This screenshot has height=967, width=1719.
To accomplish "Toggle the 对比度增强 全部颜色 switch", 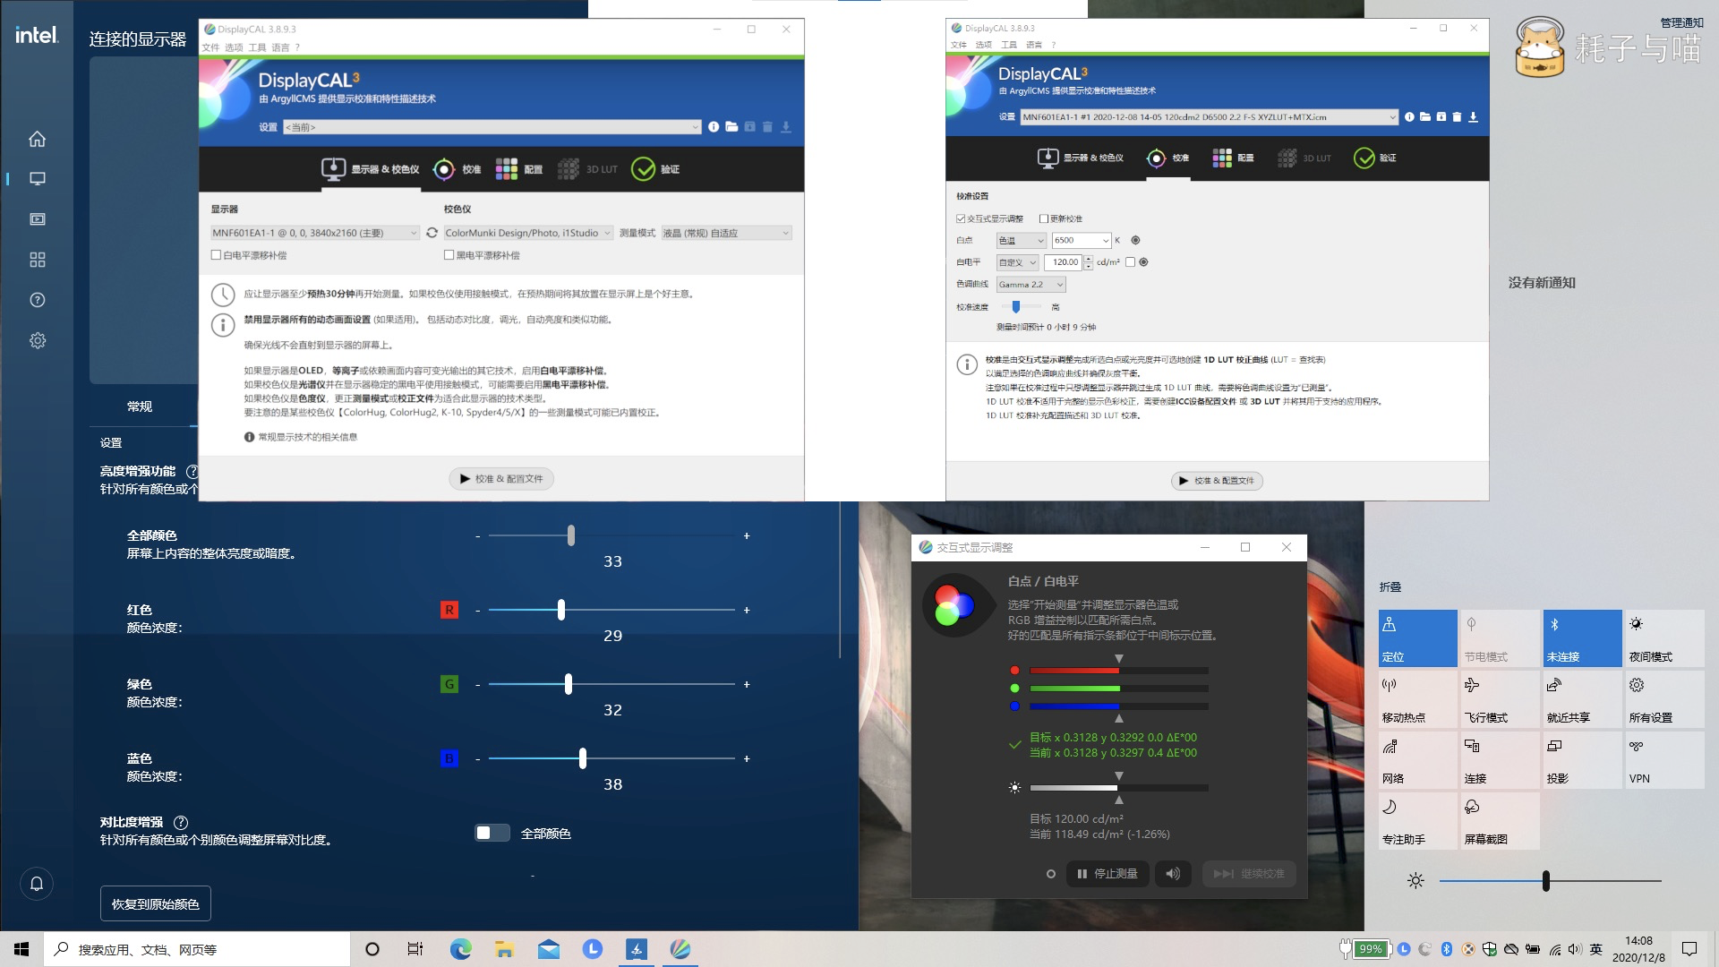I will tap(492, 833).
